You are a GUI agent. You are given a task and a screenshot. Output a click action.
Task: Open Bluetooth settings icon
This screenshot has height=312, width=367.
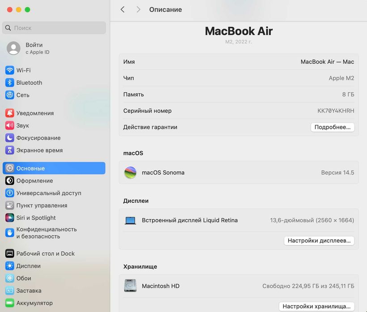[9, 83]
